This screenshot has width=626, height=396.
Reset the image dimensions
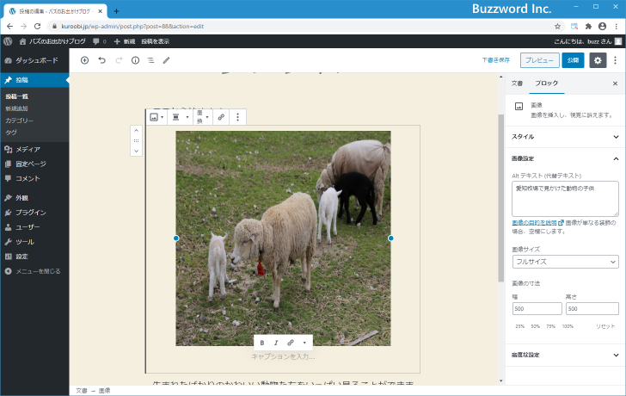[x=605, y=326]
